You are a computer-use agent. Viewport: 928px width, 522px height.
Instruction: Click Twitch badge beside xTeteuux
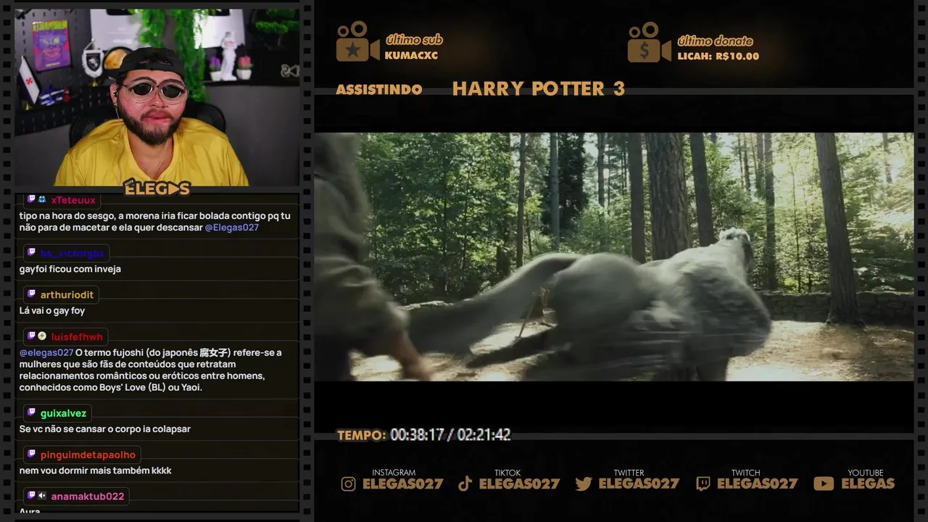tap(31, 199)
